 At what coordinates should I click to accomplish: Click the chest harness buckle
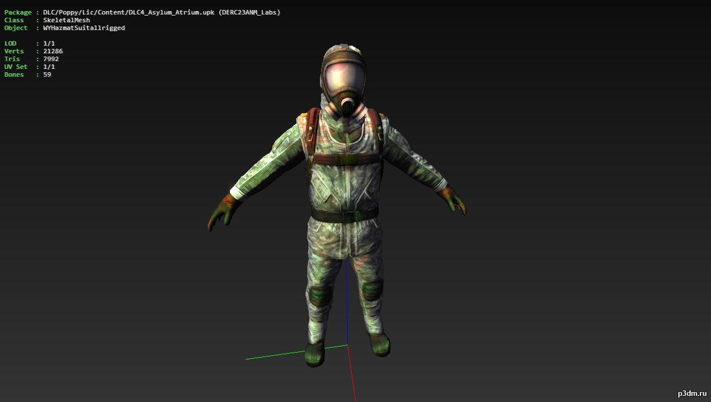[x=345, y=159]
